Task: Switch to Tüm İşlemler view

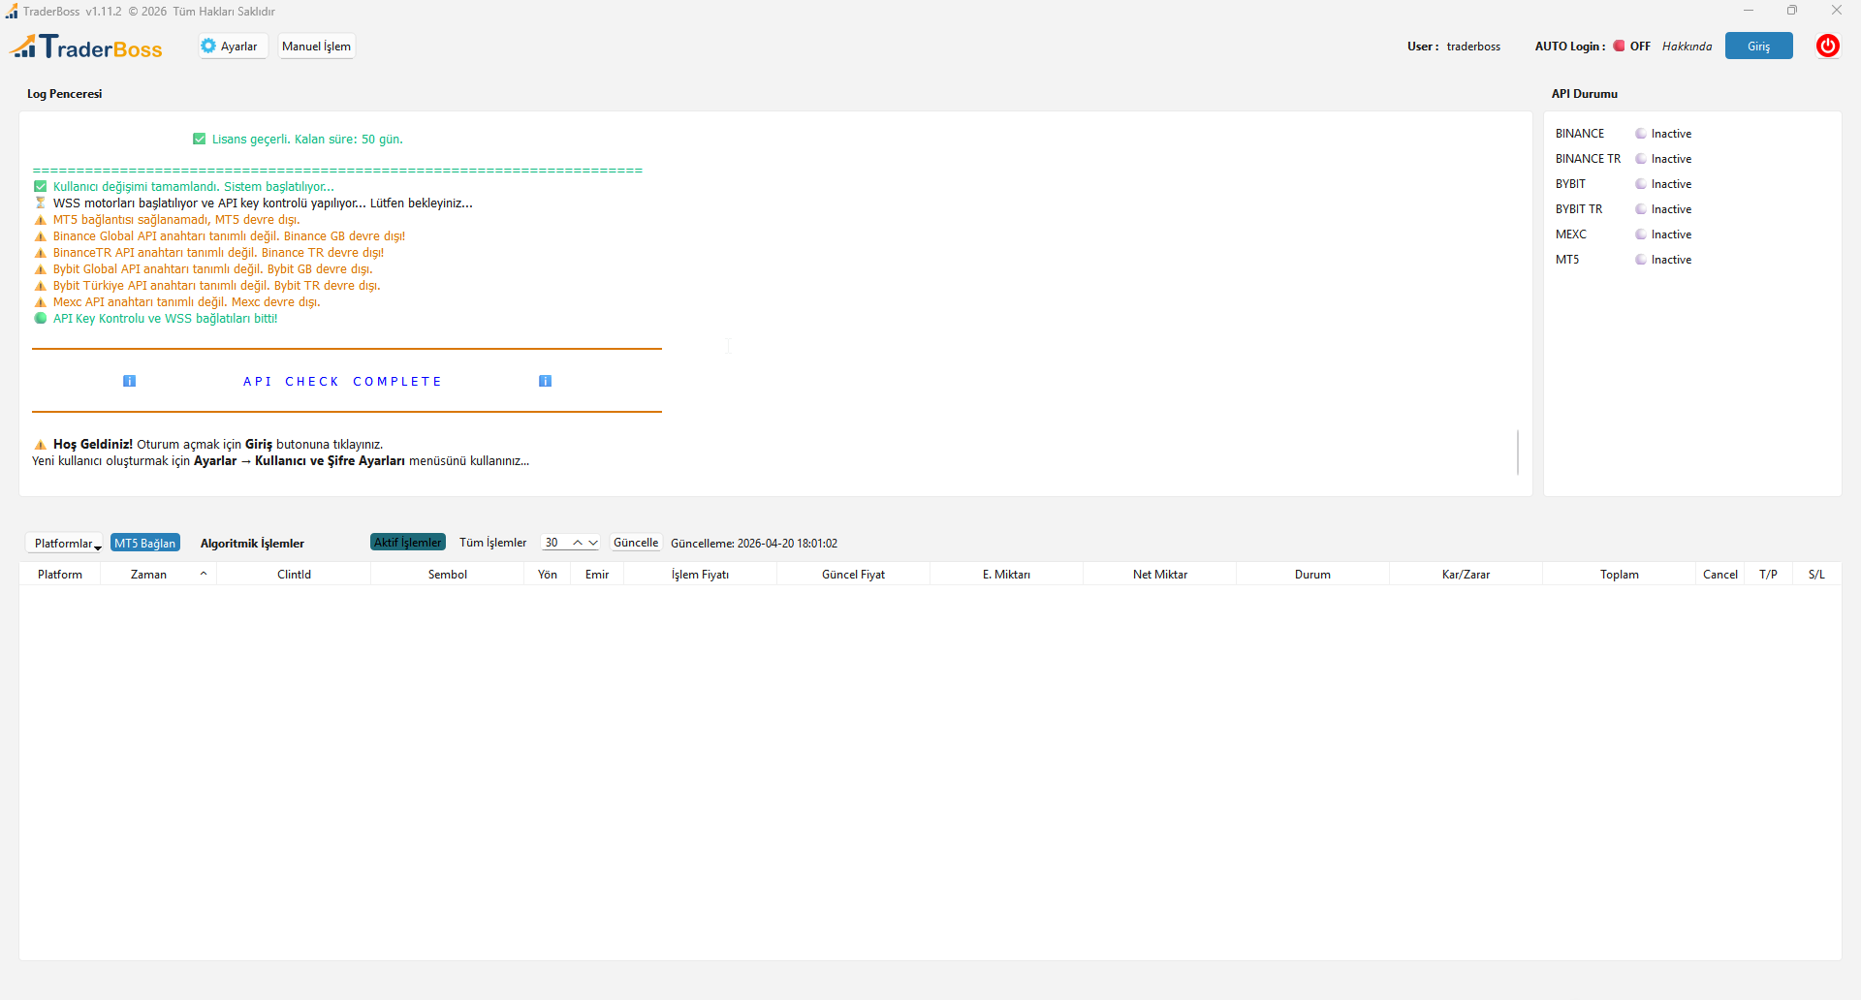Action: point(492,543)
